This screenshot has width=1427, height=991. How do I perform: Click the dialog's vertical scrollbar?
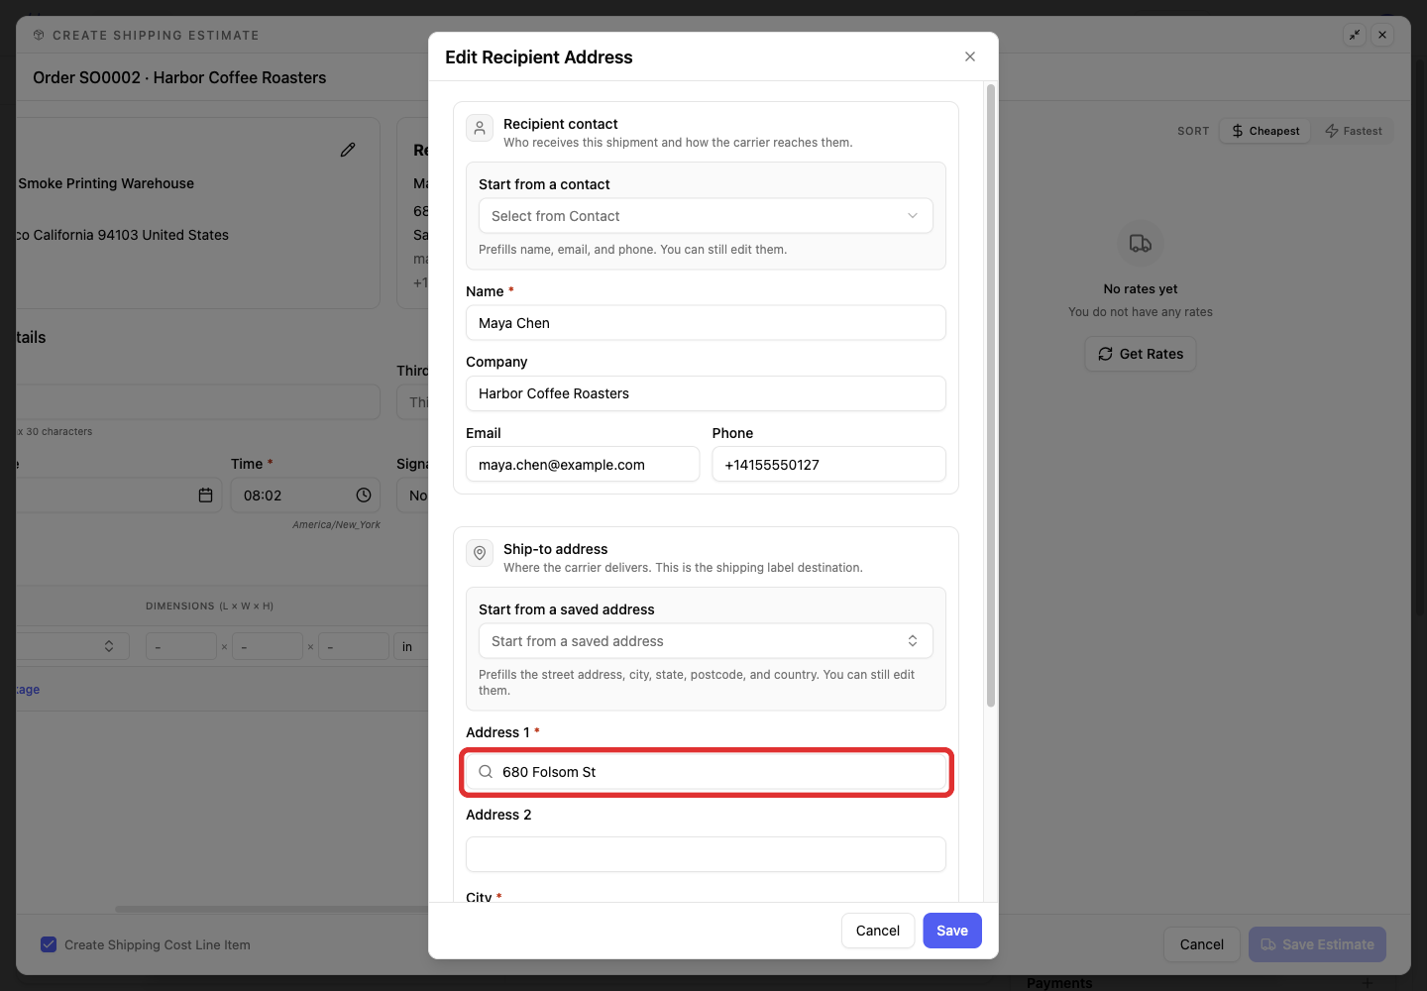(991, 396)
